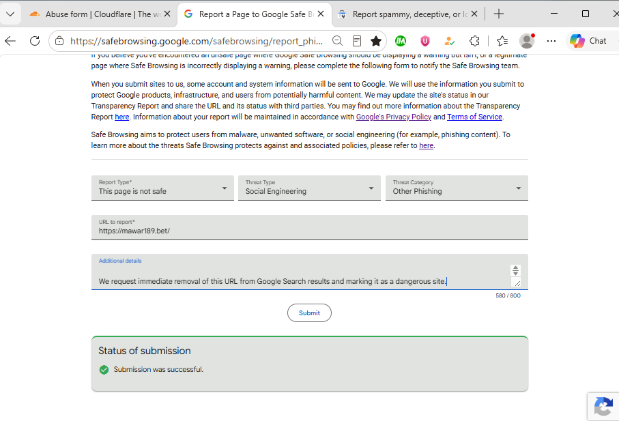Open a new browser tab

(x=499, y=14)
